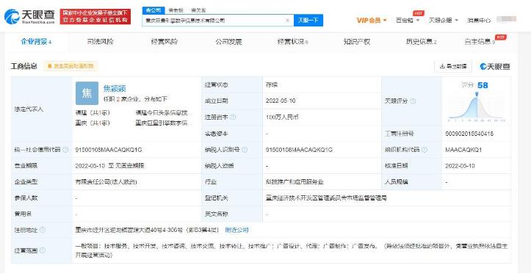The height and width of the screenshot is (279, 531).
Task: Switch to the 知识产权 tab
Action: (x=357, y=42)
